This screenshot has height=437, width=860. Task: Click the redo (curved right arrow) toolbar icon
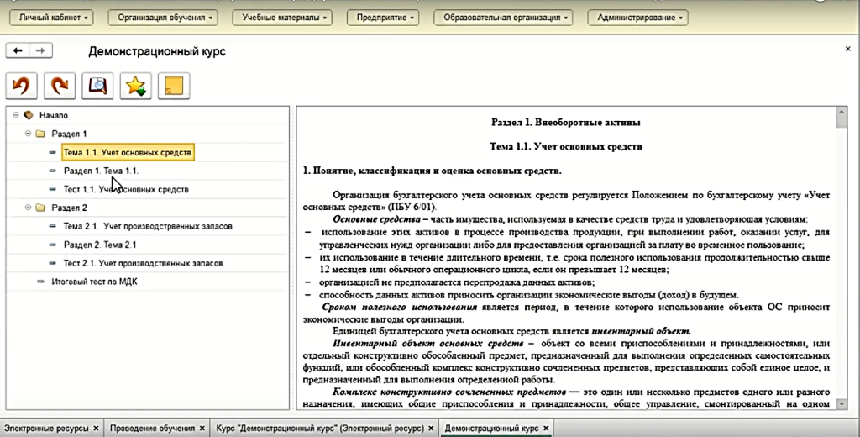(x=60, y=86)
